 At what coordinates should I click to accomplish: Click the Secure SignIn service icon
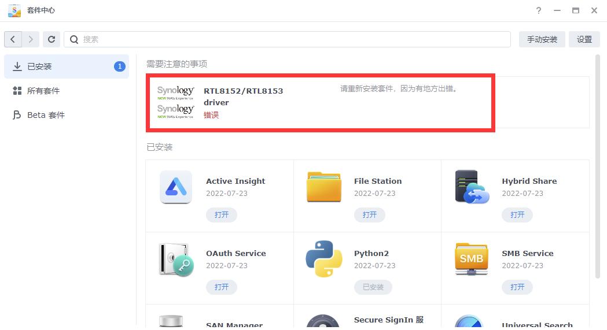pos(323,321)
